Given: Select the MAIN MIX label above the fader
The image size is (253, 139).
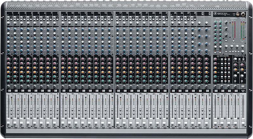Looking at the screenshot, I should (243, 91).
